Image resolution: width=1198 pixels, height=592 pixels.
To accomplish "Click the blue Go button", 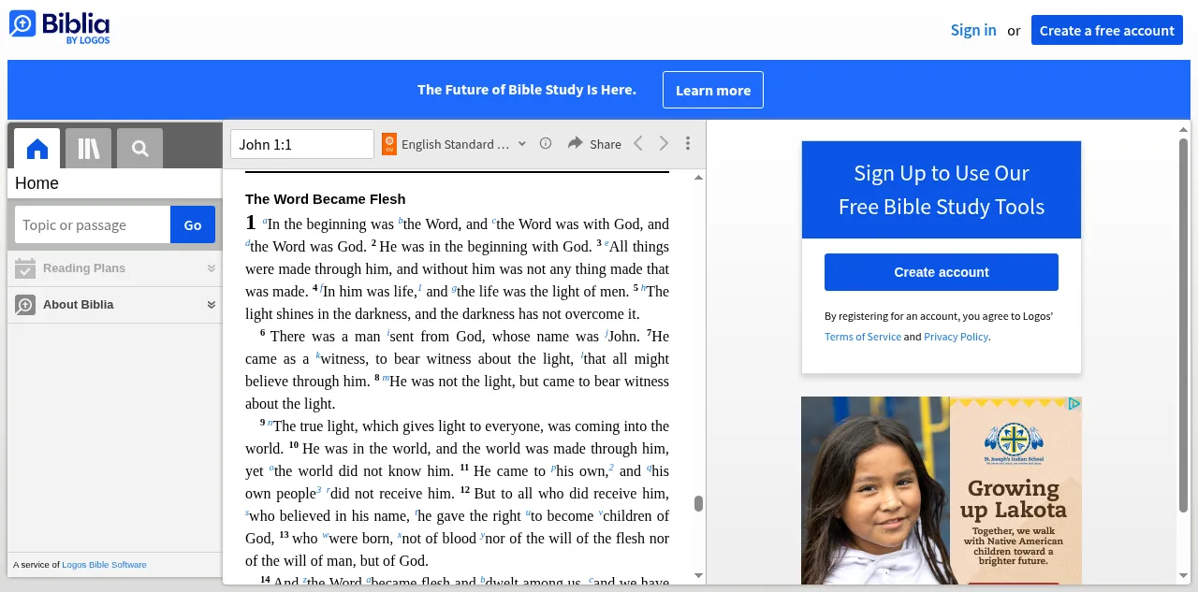I will point(193,224).
